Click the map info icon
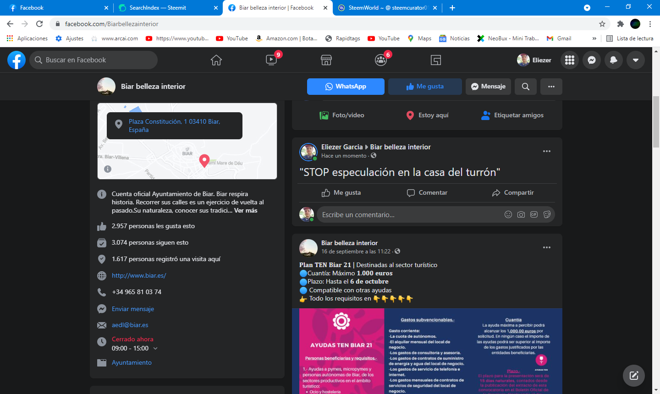The image size is (660, 394). pos(108,169)
